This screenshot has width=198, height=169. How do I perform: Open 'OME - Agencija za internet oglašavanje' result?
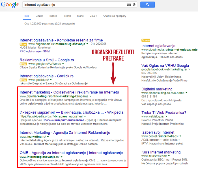(71, 153)
